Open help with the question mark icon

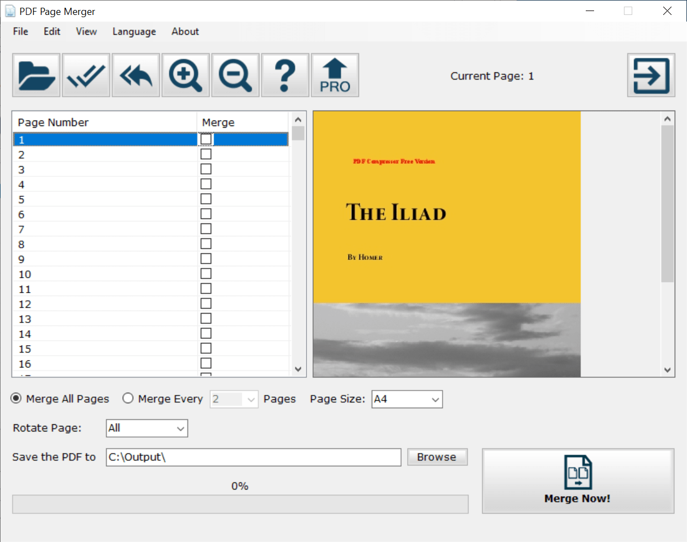pos(285,75)
